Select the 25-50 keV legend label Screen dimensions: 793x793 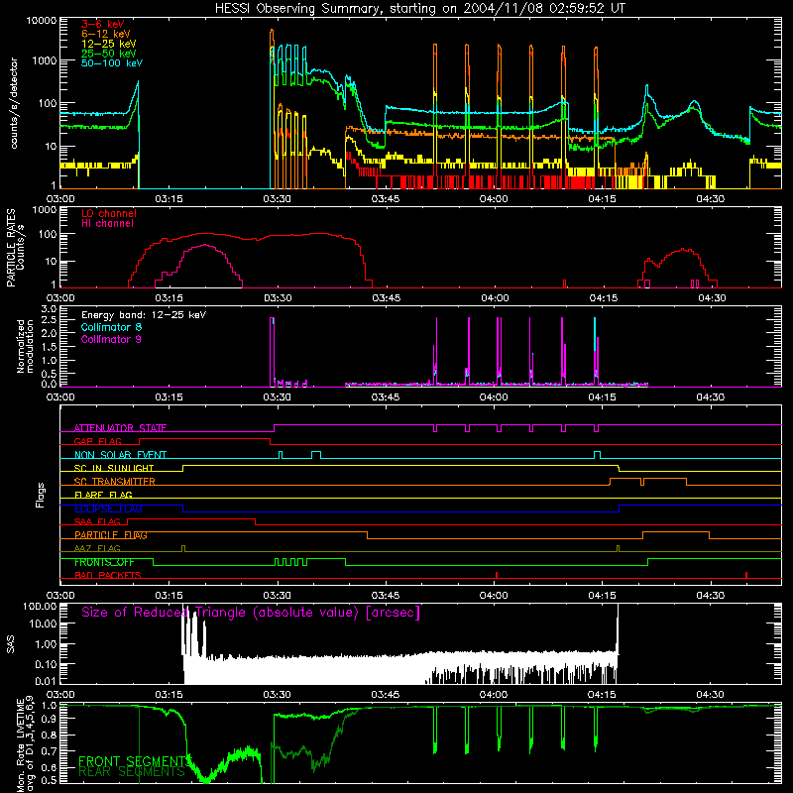(109, 54)
